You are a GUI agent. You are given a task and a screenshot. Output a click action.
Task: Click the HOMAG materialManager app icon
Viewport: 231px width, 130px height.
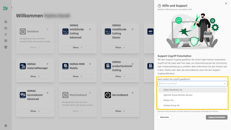point(23,66)
